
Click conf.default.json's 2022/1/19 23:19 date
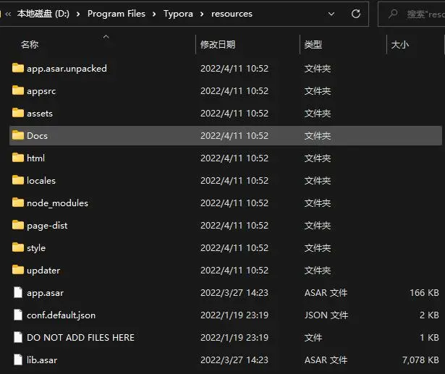coord(234,315)
